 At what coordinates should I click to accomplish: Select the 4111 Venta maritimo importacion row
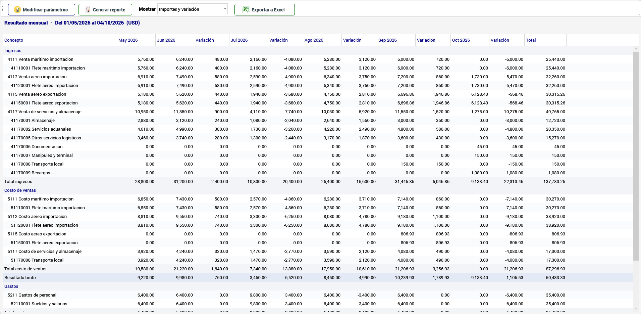[x=318, y=59]
